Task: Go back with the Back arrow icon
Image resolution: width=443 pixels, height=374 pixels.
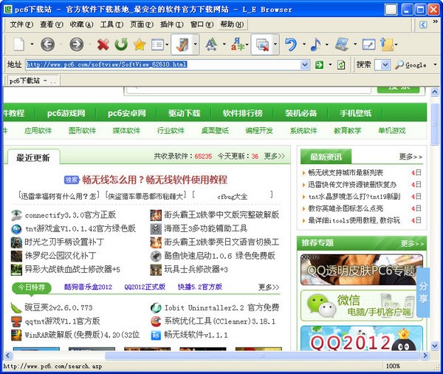Action: (x=48, y=44)
